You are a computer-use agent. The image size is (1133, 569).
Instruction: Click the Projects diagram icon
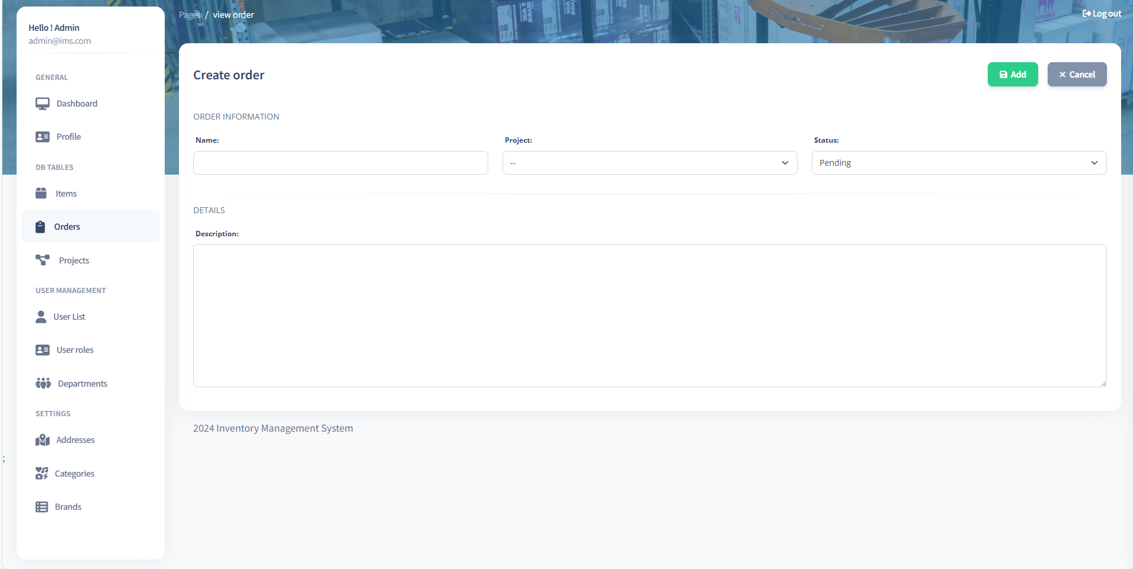43,260
